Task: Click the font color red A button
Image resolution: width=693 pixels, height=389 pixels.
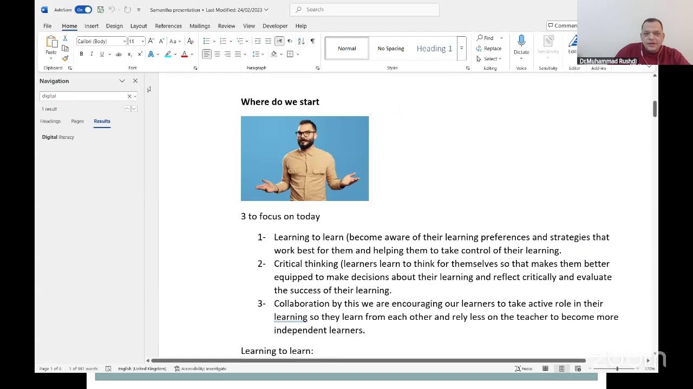Action: (184, 54)
